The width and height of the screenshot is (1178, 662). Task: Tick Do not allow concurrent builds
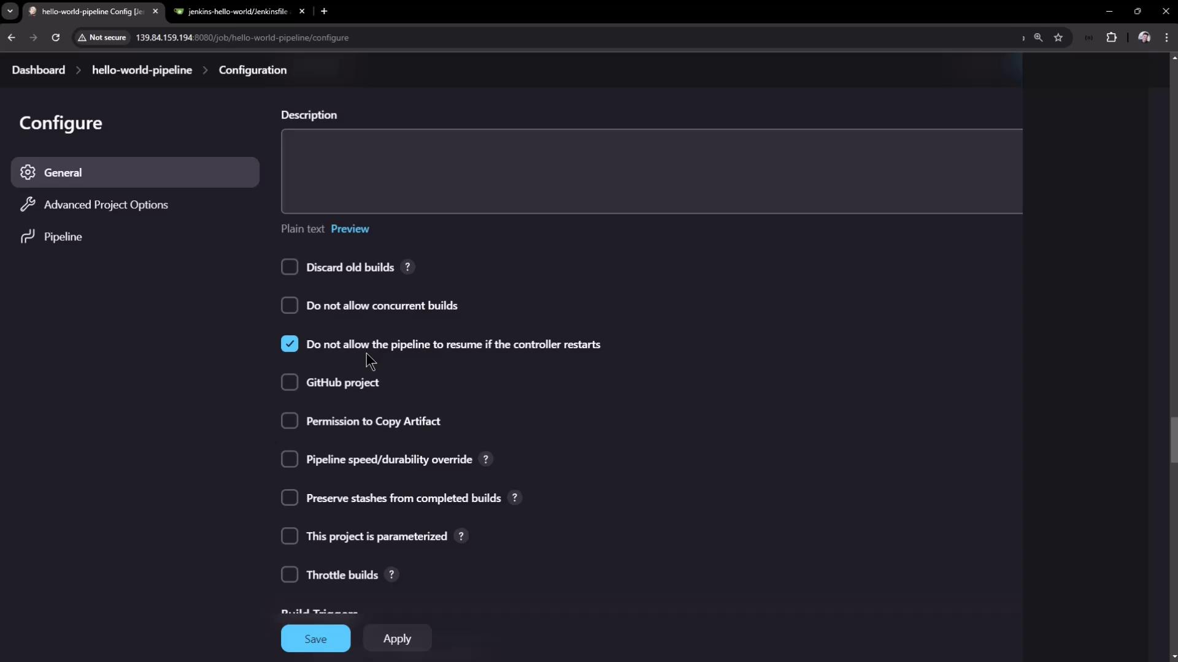(x=290, y=305)
